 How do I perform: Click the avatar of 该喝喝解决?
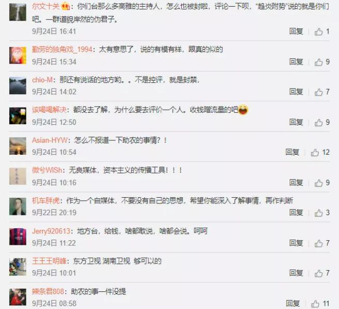pos(18,116)
